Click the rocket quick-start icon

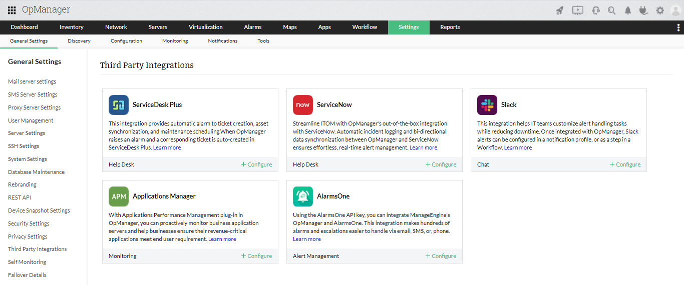pyautogui.click(x=560, y=10)
